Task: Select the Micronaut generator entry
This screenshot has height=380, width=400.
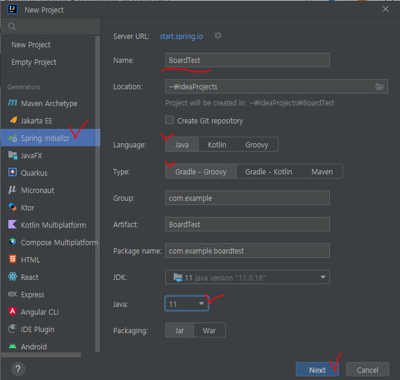Action: coord(48,190)
